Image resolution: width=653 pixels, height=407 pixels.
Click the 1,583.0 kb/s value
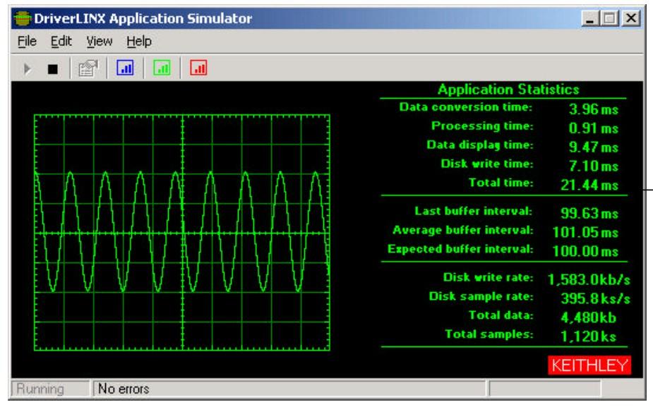589,279
